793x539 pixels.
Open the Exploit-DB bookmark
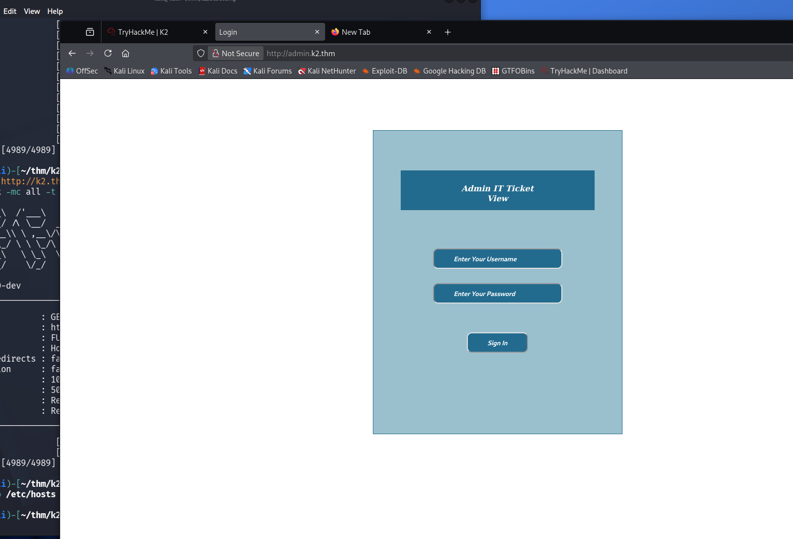384,71
